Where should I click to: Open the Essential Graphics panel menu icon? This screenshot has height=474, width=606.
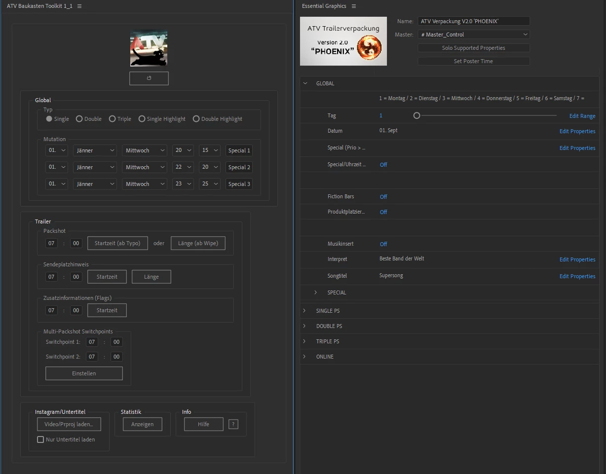point(354,6)
